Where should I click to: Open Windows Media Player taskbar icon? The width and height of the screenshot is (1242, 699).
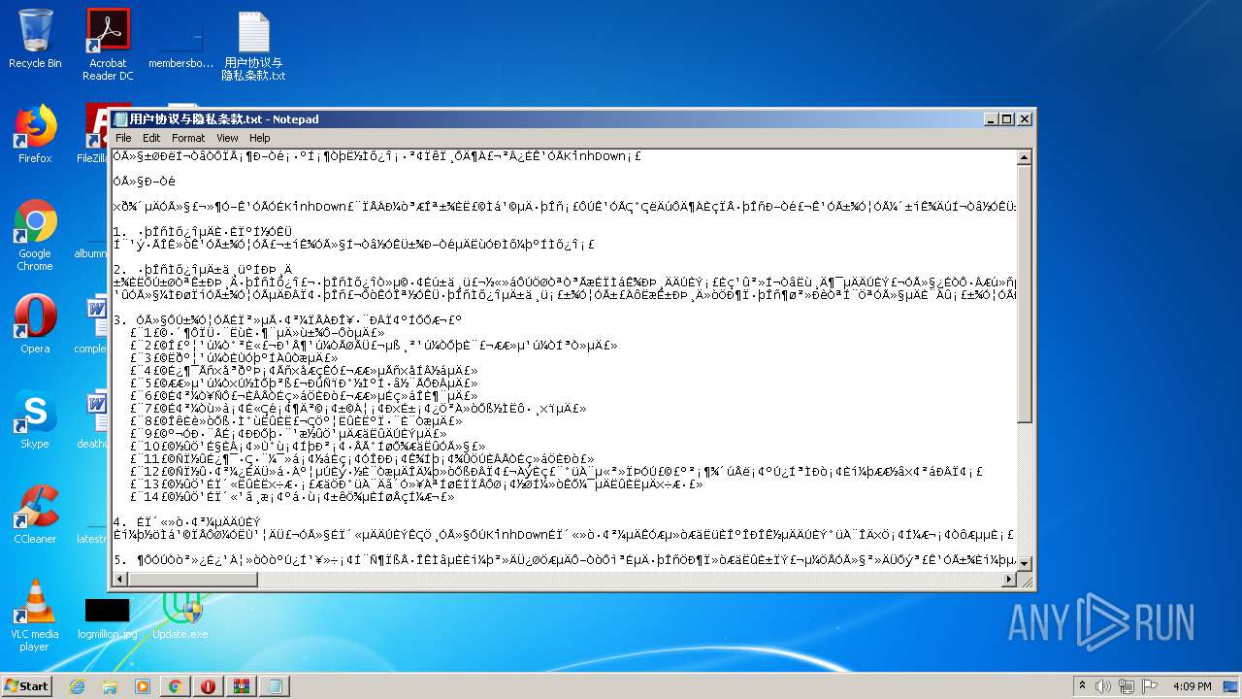coord(143,686)
